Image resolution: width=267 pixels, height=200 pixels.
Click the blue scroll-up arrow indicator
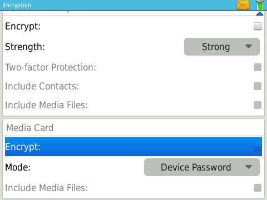(x=260, y=14)
